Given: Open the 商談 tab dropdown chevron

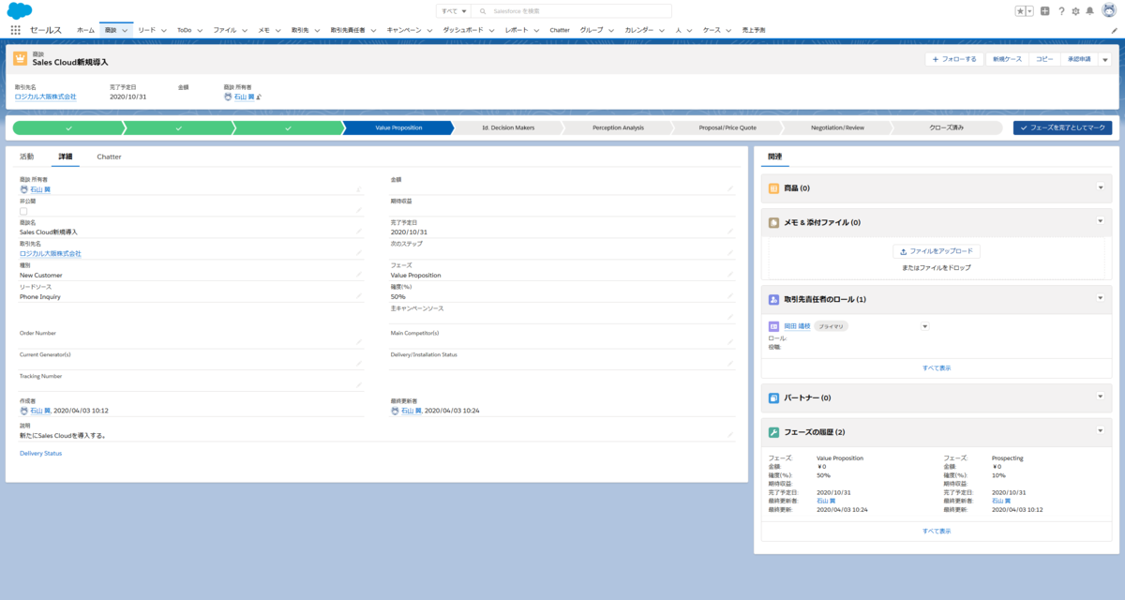Looking at the screenshot, I should (x=127, y=30).
